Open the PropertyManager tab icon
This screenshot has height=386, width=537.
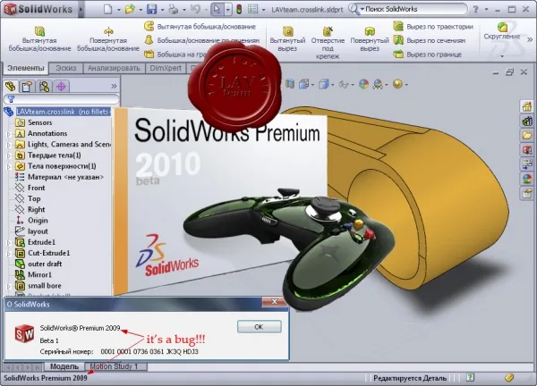[27, 86]
